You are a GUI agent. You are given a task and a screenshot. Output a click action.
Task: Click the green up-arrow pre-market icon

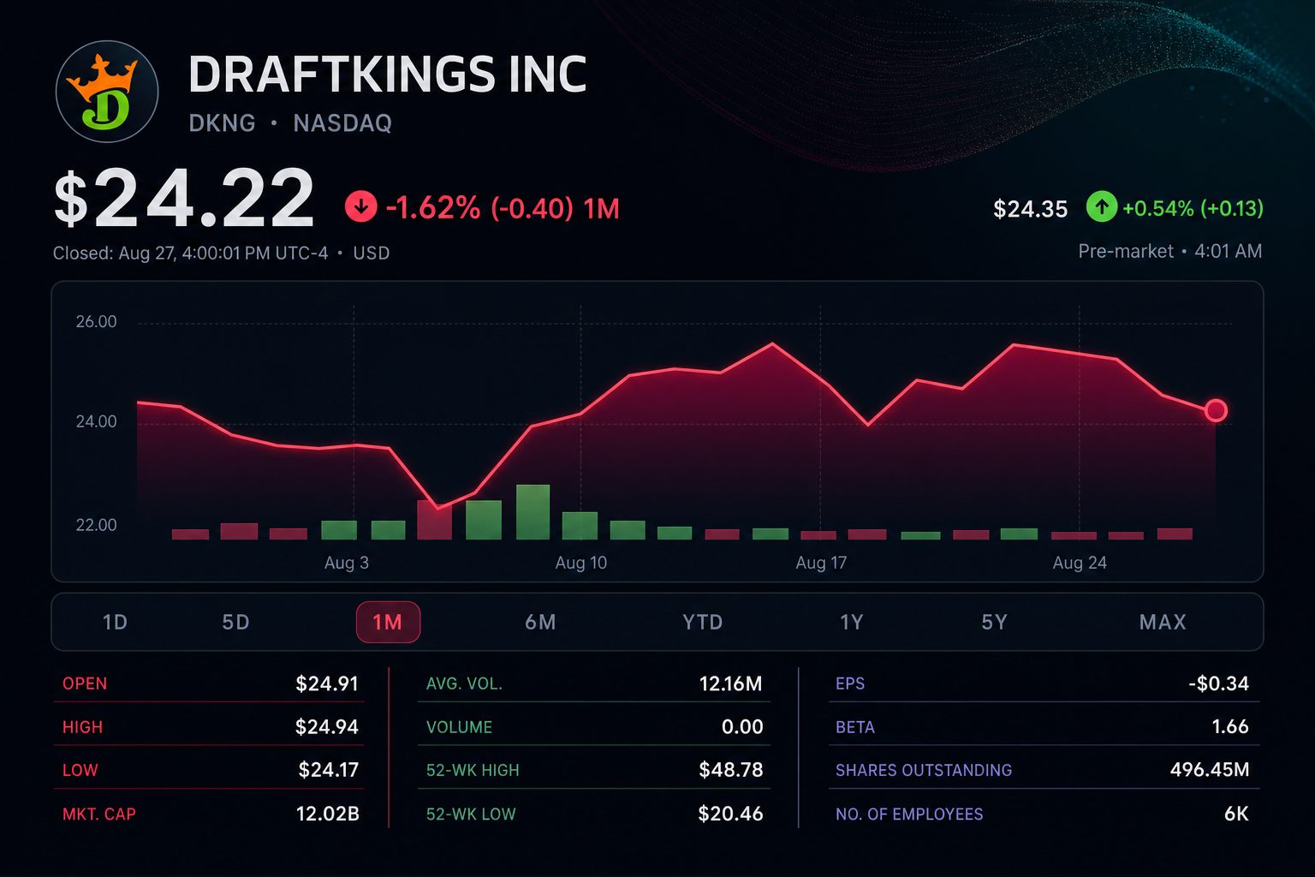[x=1101, y=207]
